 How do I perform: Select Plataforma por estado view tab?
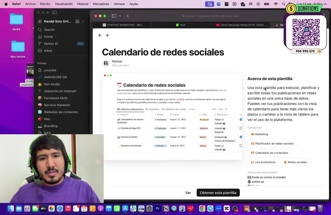[x=174, y=109]
